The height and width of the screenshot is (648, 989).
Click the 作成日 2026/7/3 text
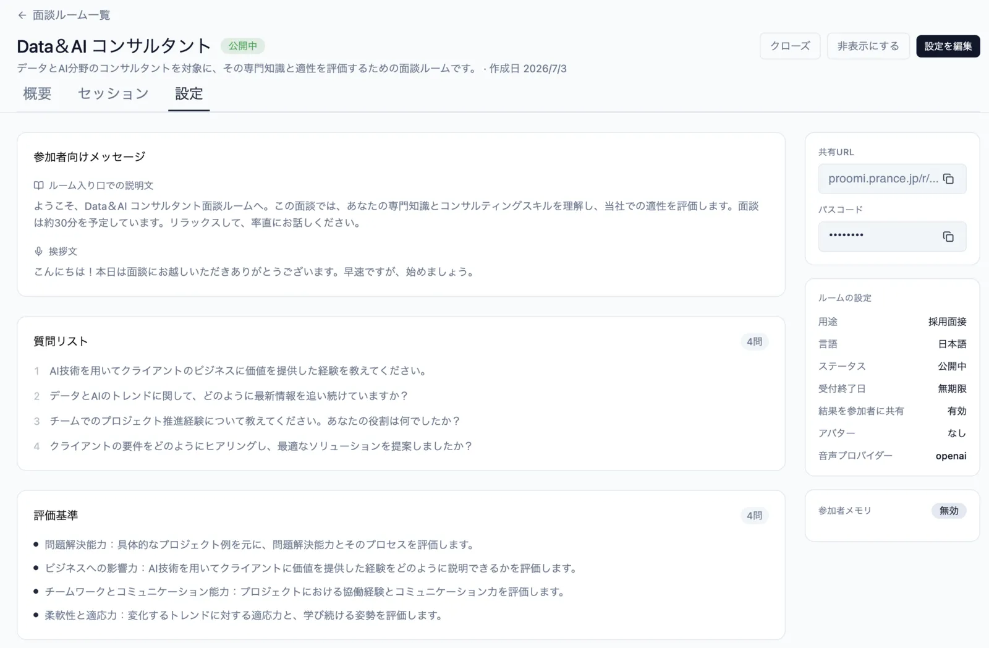pyautogui.click(x=528, y=69)
